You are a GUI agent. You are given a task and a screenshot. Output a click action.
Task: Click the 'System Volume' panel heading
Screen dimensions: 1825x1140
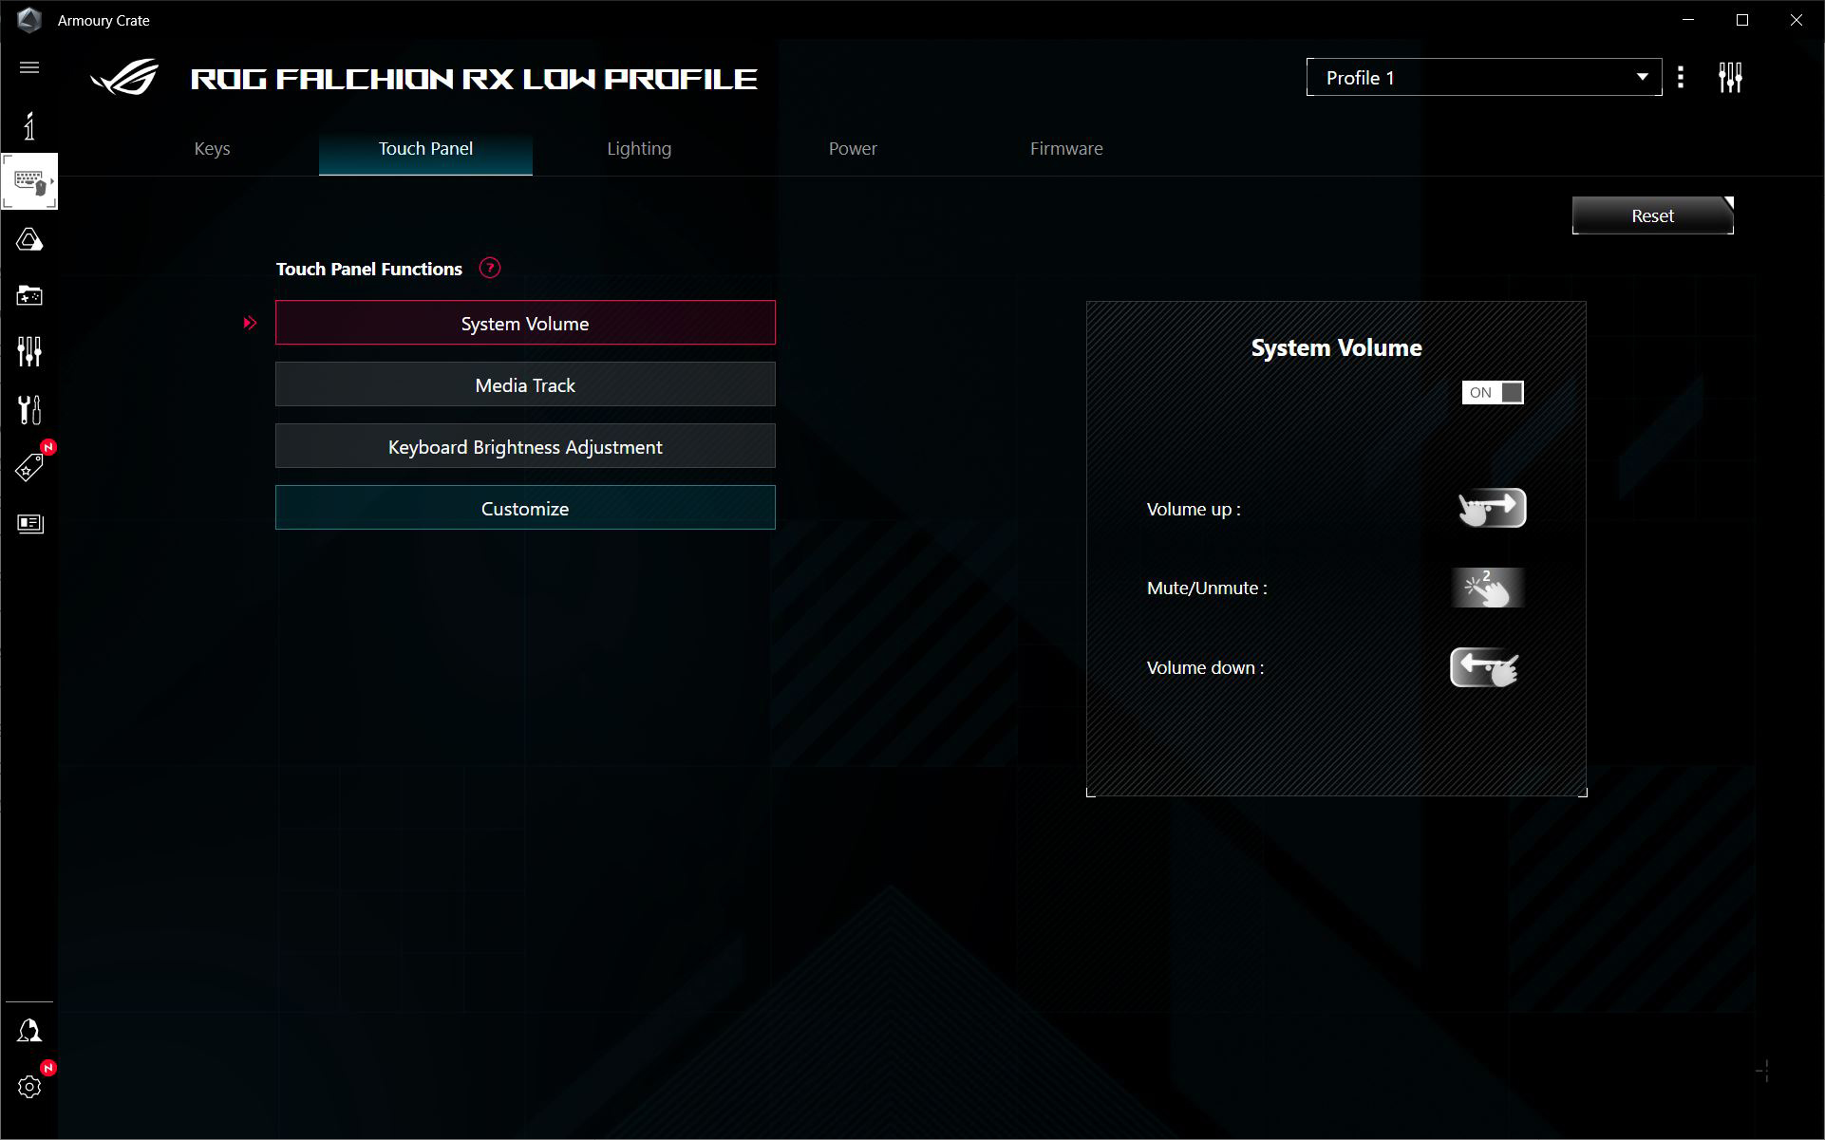pyautogui.click(x=1336, y=348)
